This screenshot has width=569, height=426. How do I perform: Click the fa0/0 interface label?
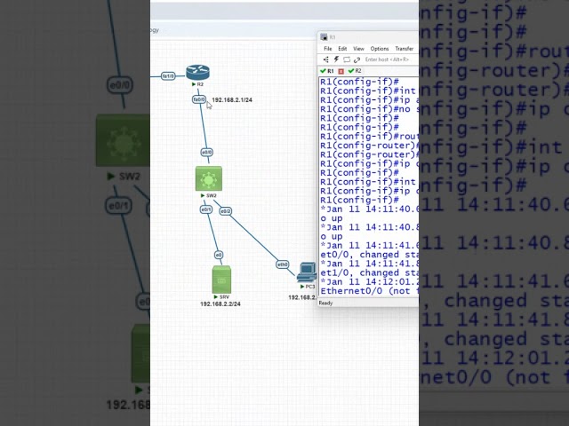tap(199, 99)
